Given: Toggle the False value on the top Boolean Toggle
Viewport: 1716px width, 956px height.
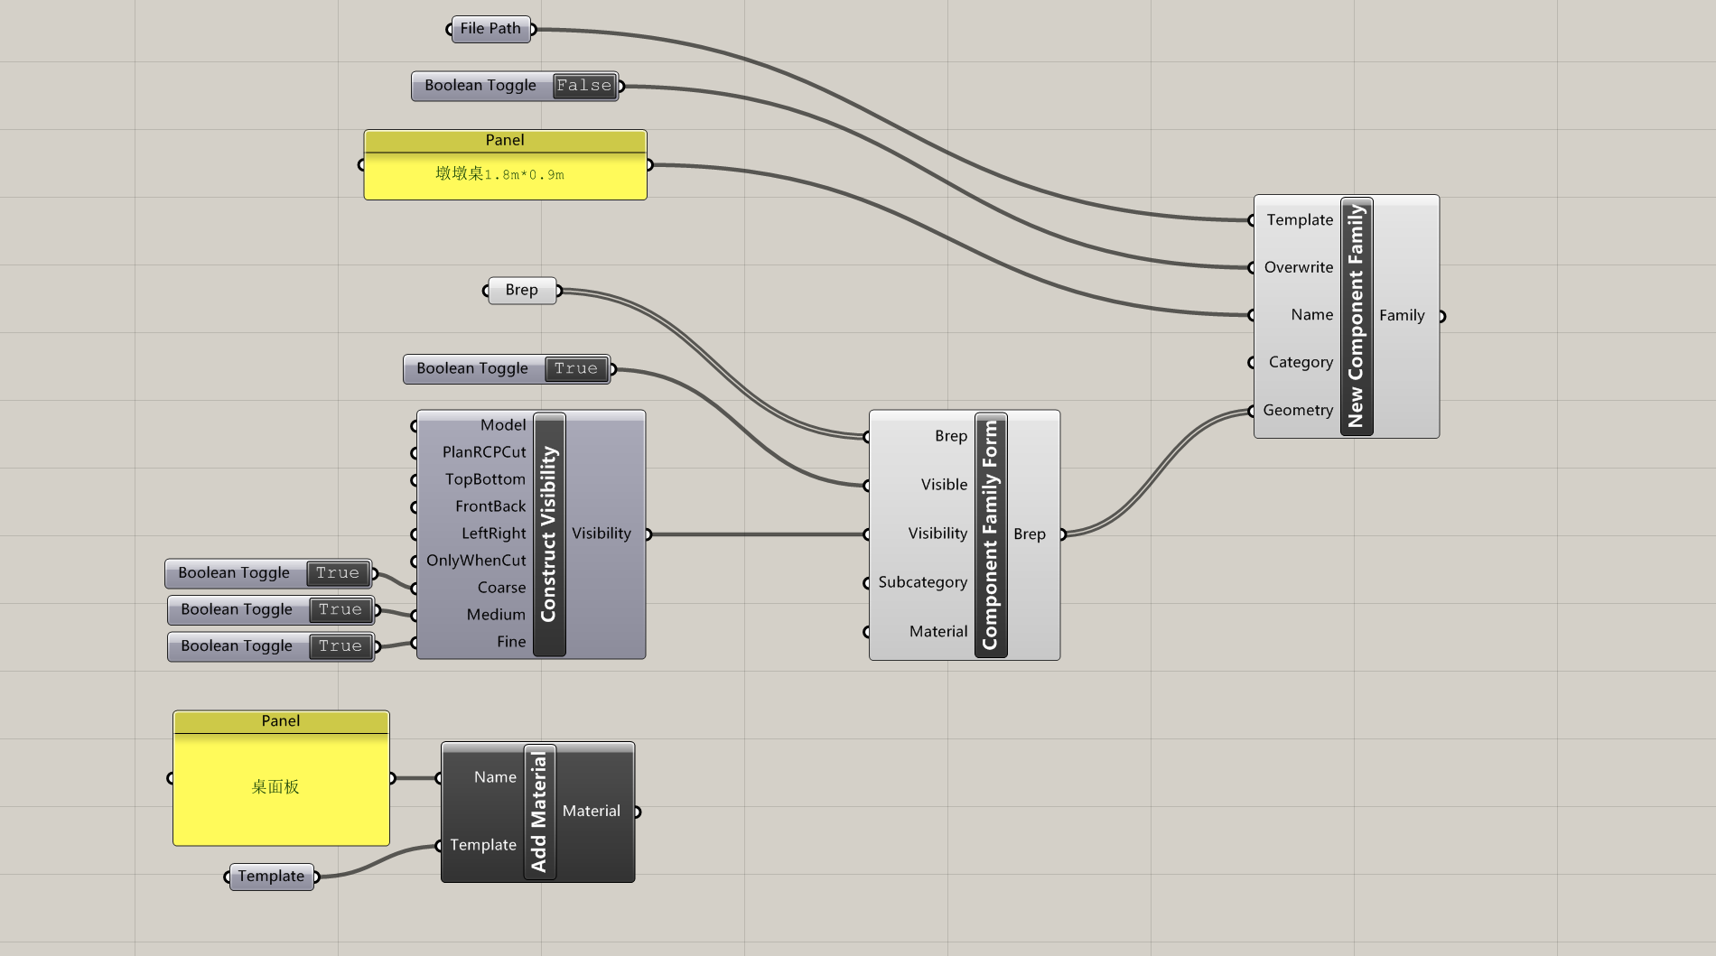Looking at the screenshot, I should point(583,86).
